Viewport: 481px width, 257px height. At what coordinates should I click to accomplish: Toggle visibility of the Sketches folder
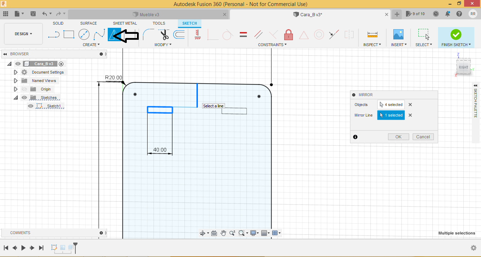coord(24,98)
